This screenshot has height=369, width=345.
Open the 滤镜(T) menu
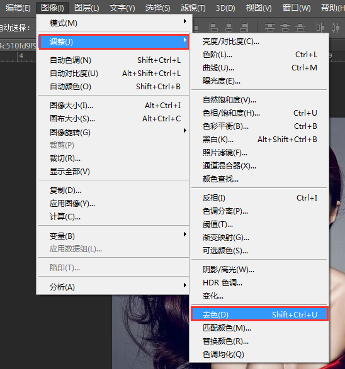tap(193, 8)
